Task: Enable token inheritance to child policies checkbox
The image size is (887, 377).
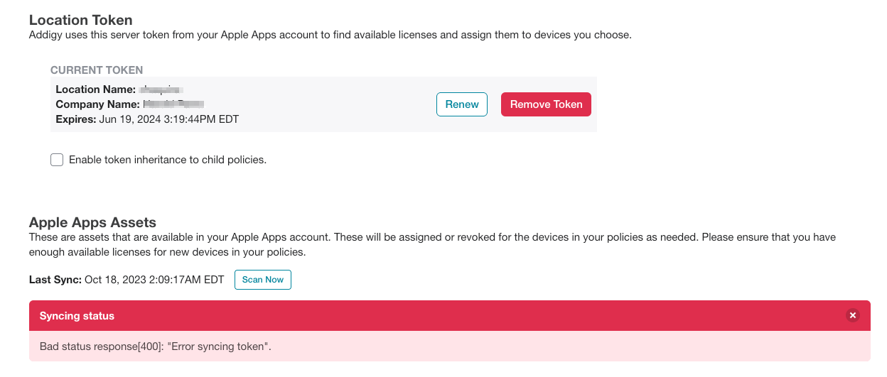Action: pos(57,160)
